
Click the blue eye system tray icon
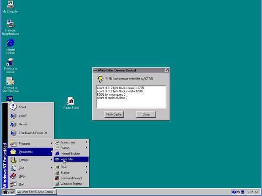pos(234,192)
